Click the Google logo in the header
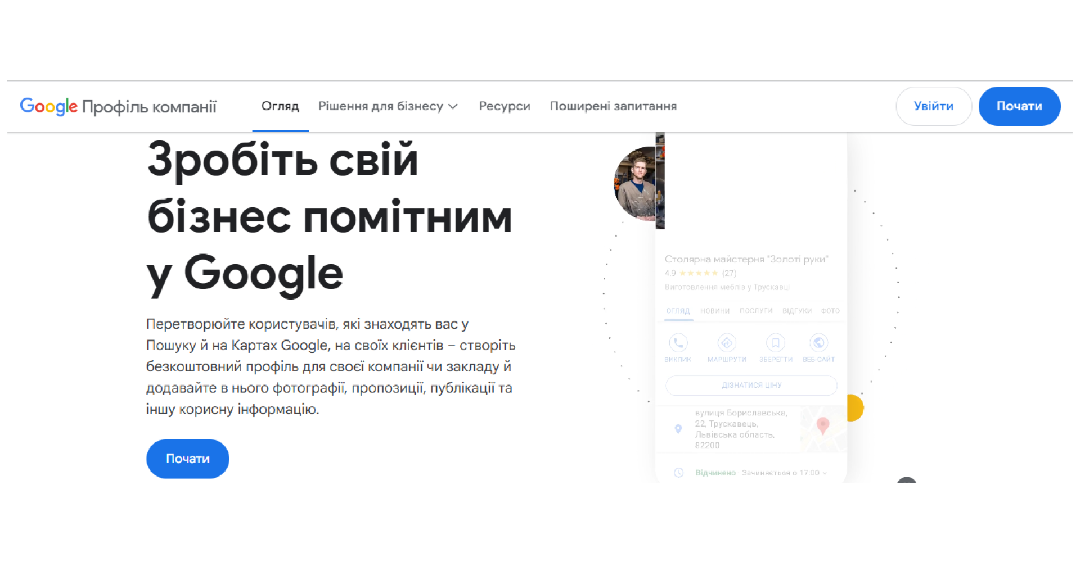 [x=48, y=106]
